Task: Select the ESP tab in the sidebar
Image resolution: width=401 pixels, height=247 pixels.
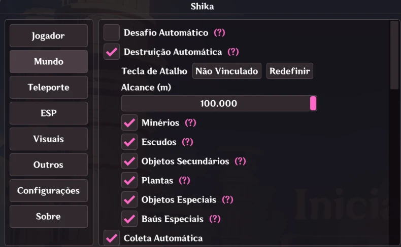Action: [48, 113]
